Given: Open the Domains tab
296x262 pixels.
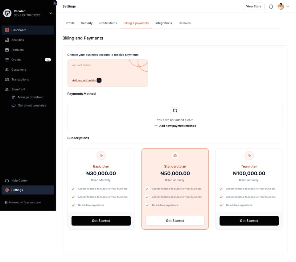Looking at the screenshot, I should 184,23.
